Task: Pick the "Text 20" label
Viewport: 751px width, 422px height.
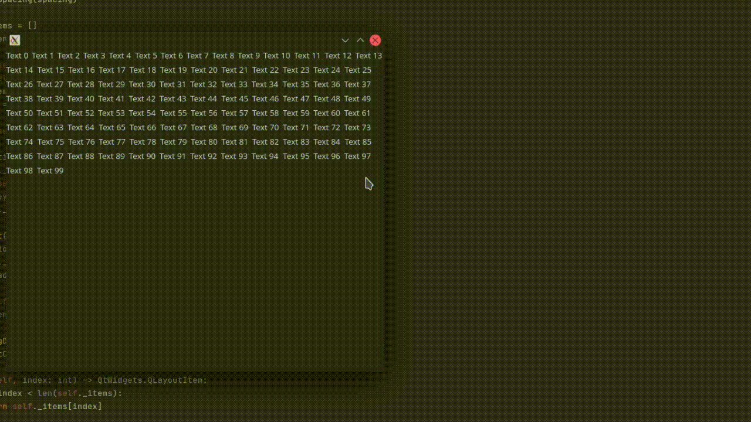Action: tap(204, 70)
